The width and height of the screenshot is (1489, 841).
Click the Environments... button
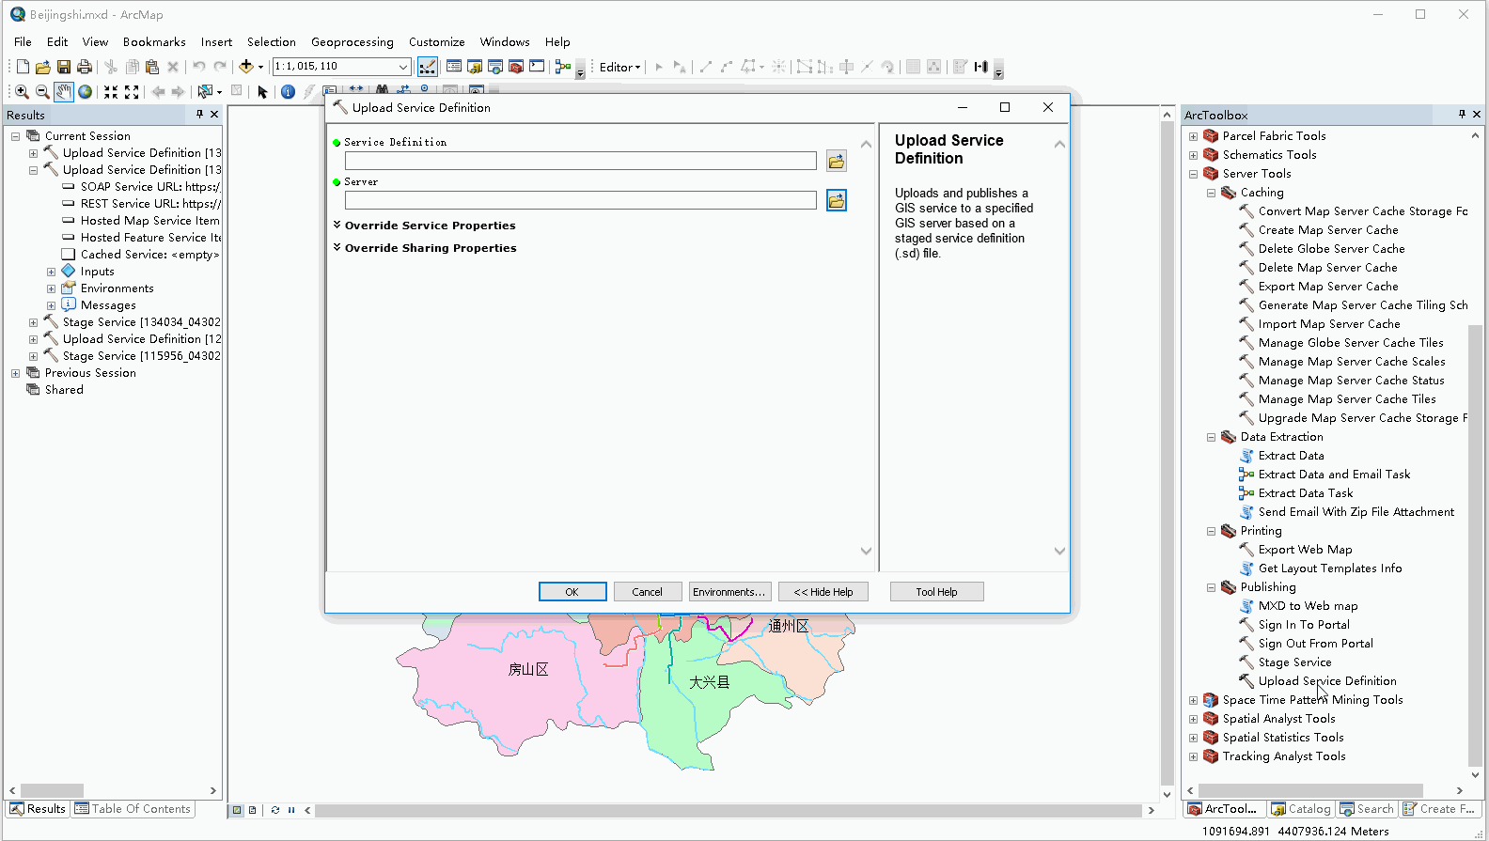pyautogui.click(x=730, y=592)
